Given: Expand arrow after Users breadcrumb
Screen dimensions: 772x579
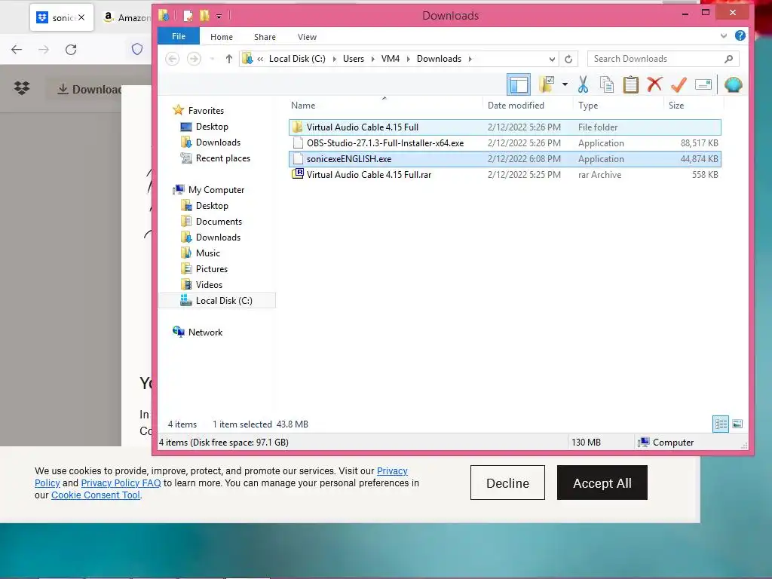Looking at the screenshot, I should 372,59.
